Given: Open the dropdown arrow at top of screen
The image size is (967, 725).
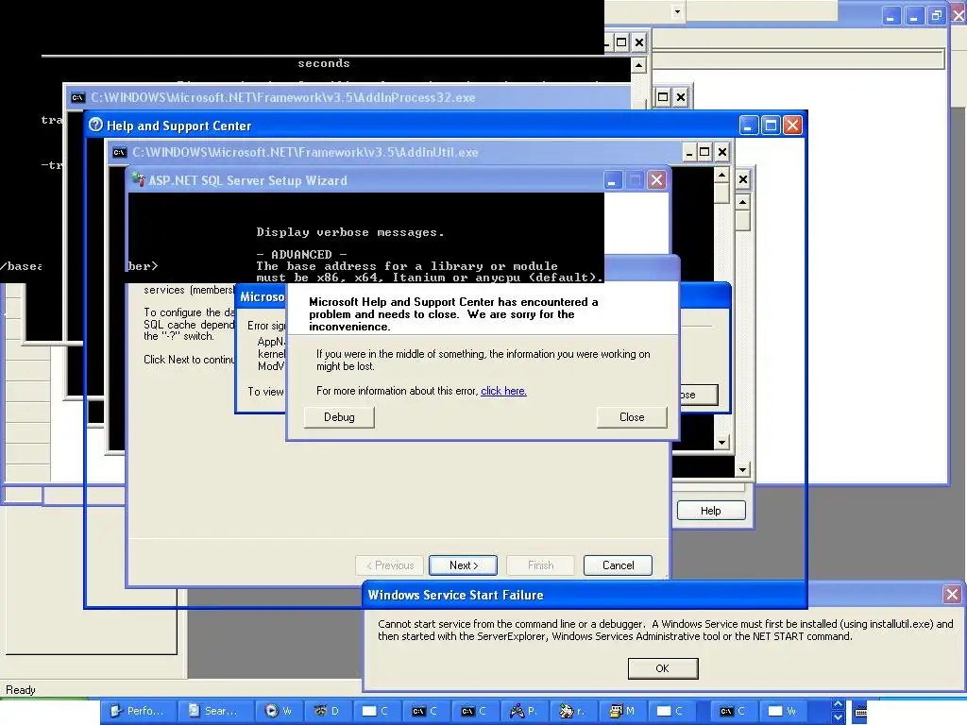Looking at the screenshot, I should pos(677,11).
